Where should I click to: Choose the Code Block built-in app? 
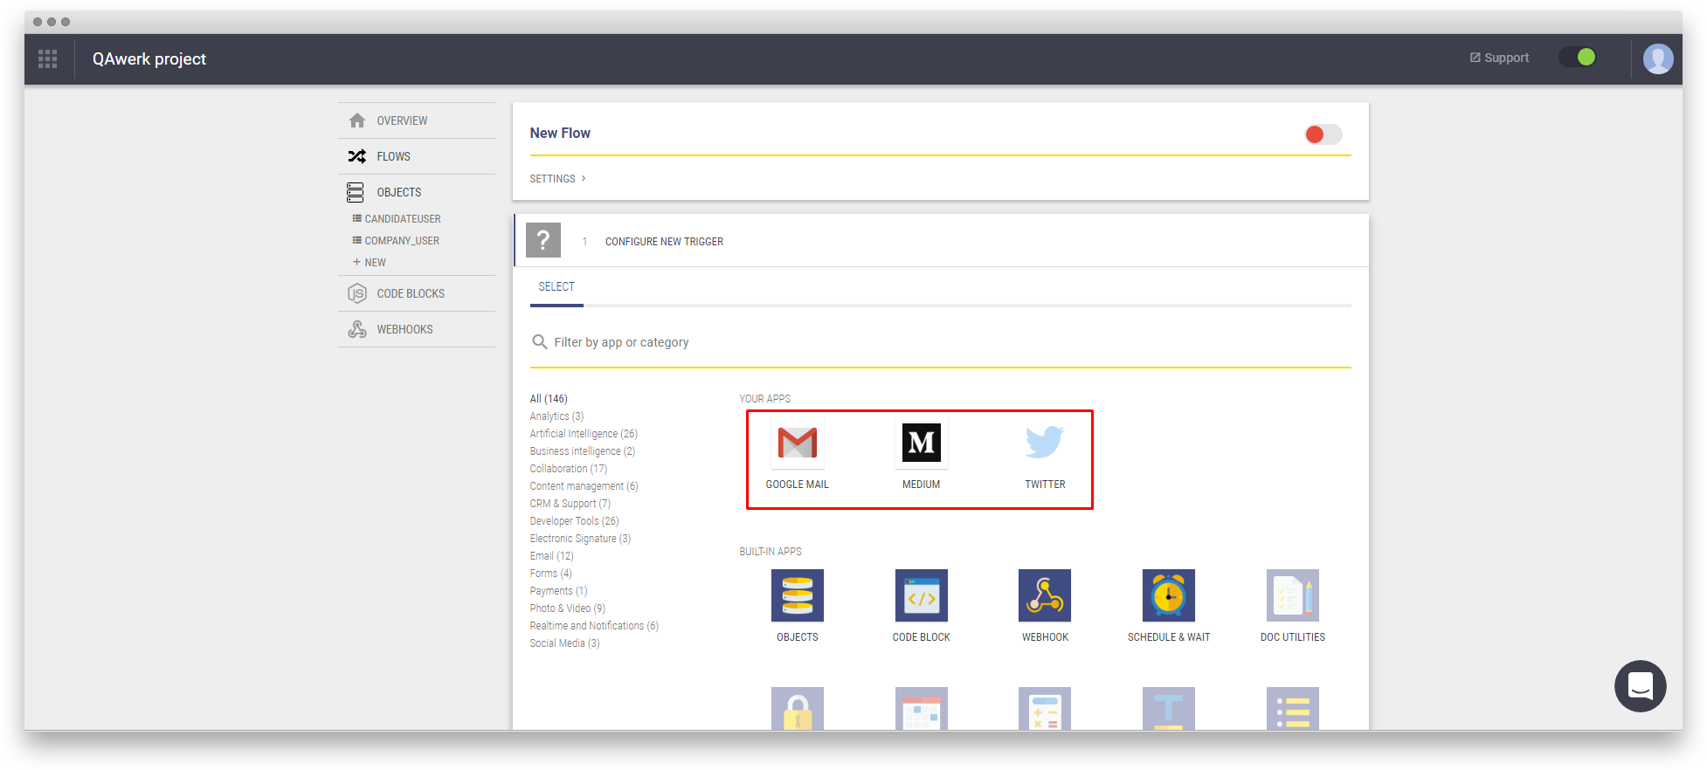[x=922, y=595]
